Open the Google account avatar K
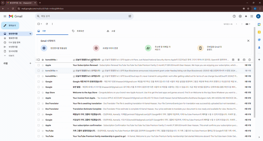263x141 pixels. click(258, 16)
